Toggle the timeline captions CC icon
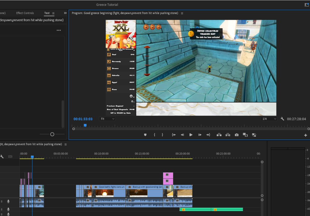Image resolution: width=310 pixels, height=216 pixels. (x=10, y=156)
